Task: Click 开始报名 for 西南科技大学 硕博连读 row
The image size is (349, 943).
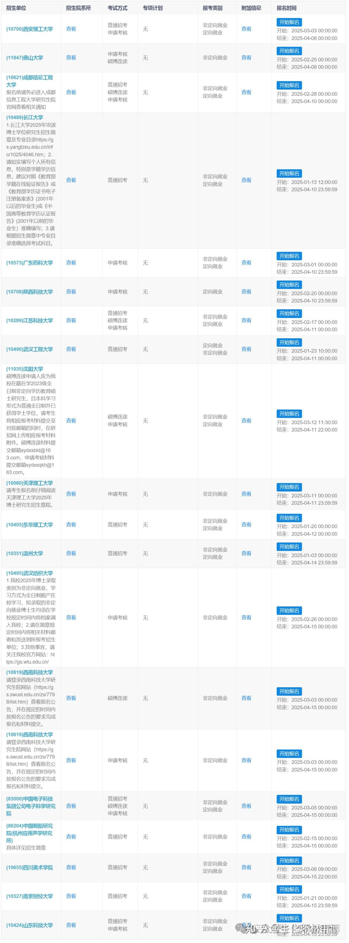Action: point(289,691)
